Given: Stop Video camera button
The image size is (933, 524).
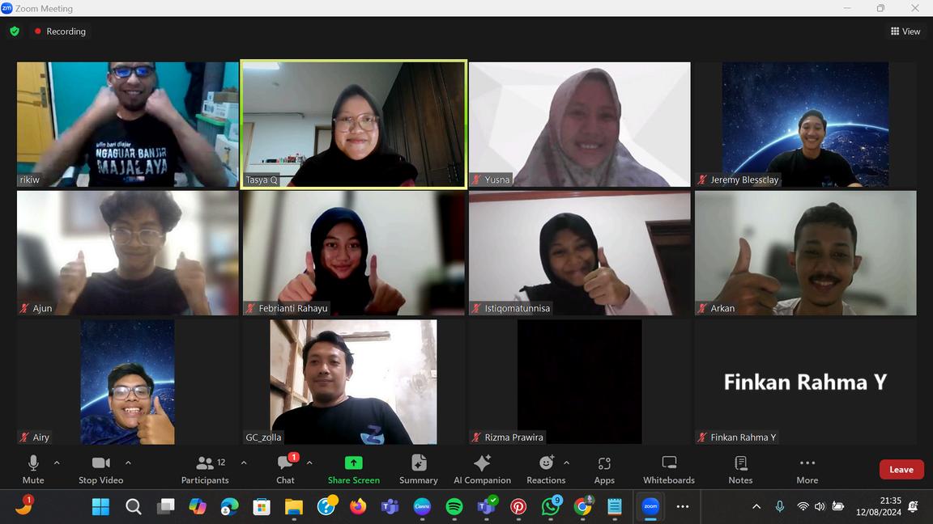Looking at the screenshot, I should pos(100,469).
